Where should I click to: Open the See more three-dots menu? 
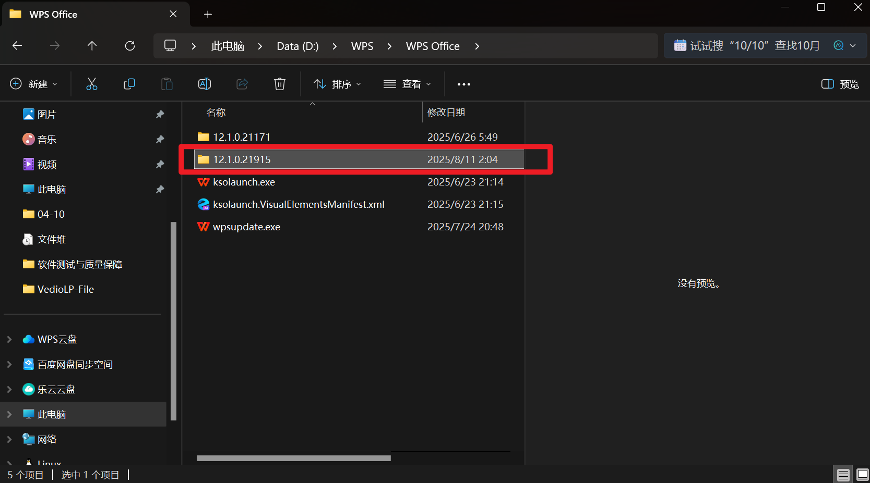click(464, 84)
